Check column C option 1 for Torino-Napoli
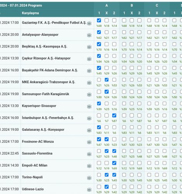The height and width of the screenshot is (194, 182). coord(149,175)
